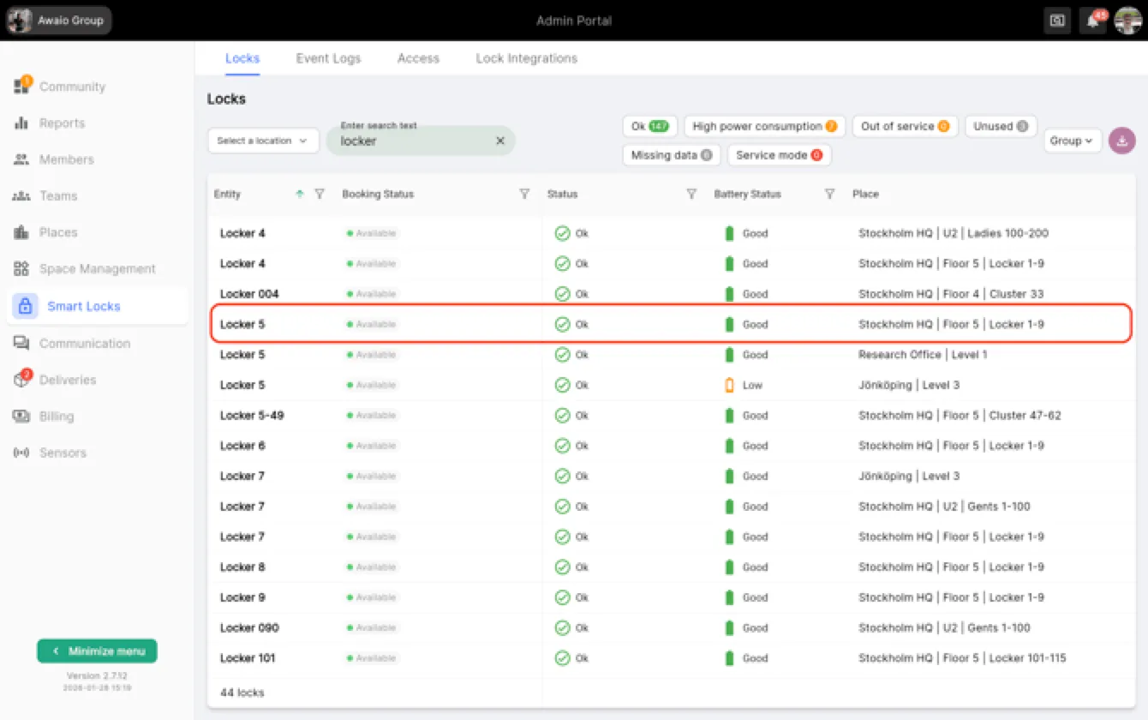Click Locker 8 entity name
This screenshot has height=720, width=1148.
[242, 567]
